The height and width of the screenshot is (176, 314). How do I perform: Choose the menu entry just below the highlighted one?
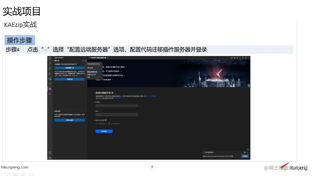pyautogui.click(x=94, y=75)
